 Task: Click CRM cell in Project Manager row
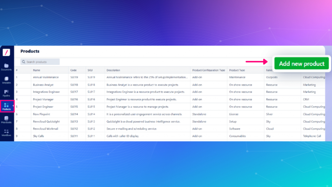tap(306, 99)
